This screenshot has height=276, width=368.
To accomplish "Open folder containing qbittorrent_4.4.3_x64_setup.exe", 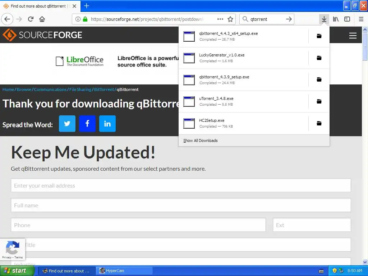I will point(319,36).
